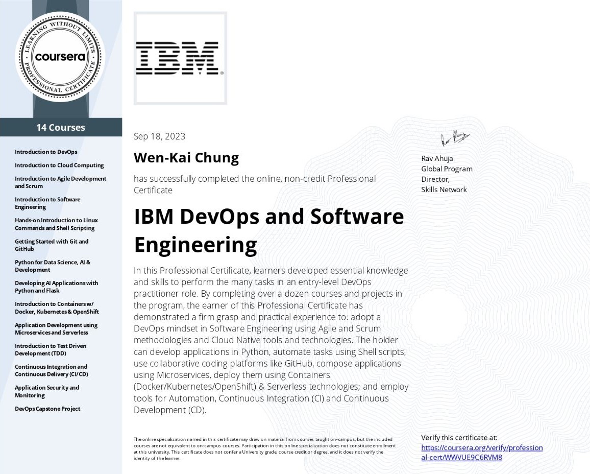Select Developing AI Applications with Python and Flask
The image size is (590, 474).
[56, 287]
